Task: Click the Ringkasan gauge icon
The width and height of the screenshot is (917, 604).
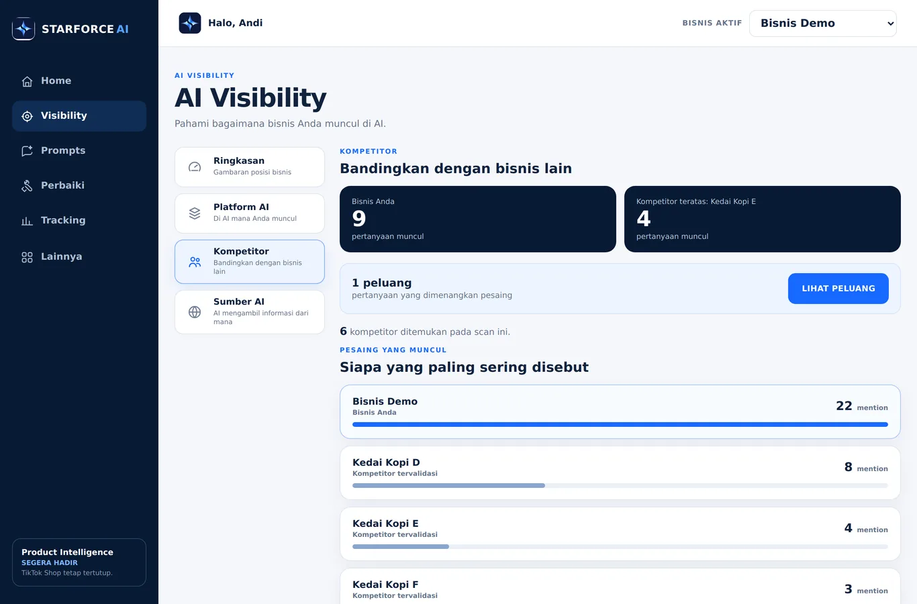Action: [x=195, y=167]
